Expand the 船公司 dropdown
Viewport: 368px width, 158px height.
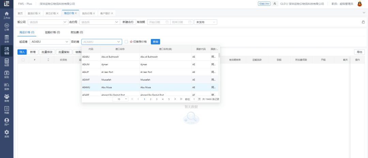(48, 22)
